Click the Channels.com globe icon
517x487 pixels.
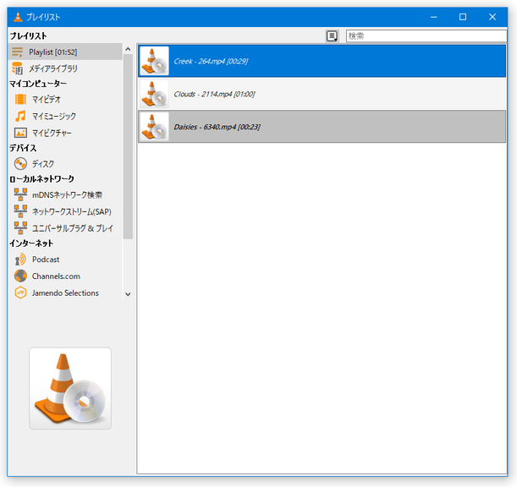coord(21,276)
